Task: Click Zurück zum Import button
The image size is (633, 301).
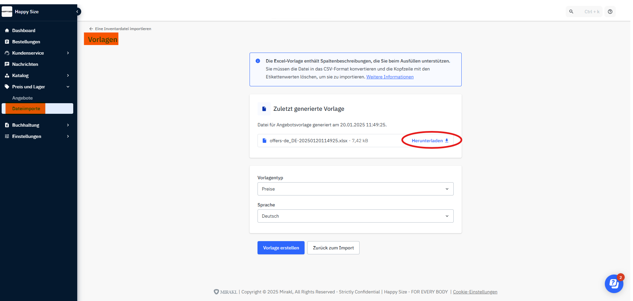Action: (x=333, y=248)
